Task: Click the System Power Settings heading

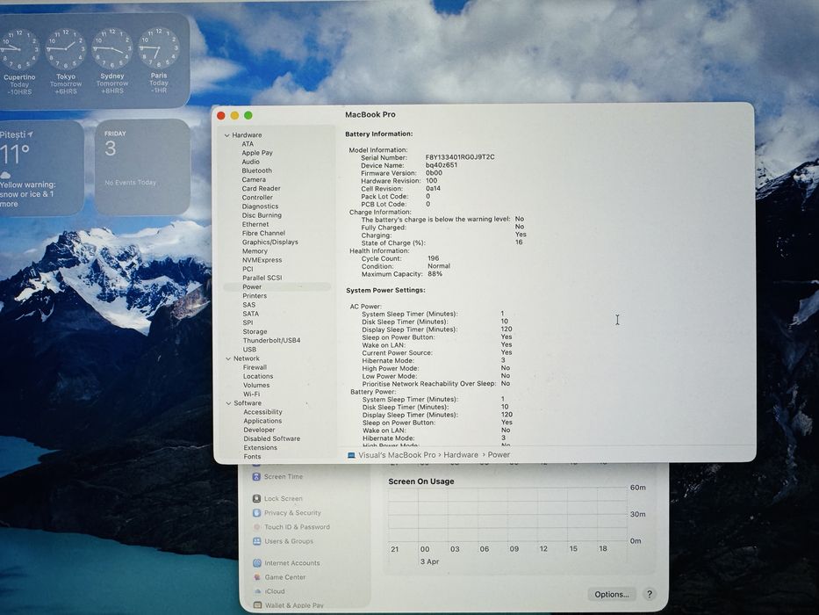Action: click(385, 290)
